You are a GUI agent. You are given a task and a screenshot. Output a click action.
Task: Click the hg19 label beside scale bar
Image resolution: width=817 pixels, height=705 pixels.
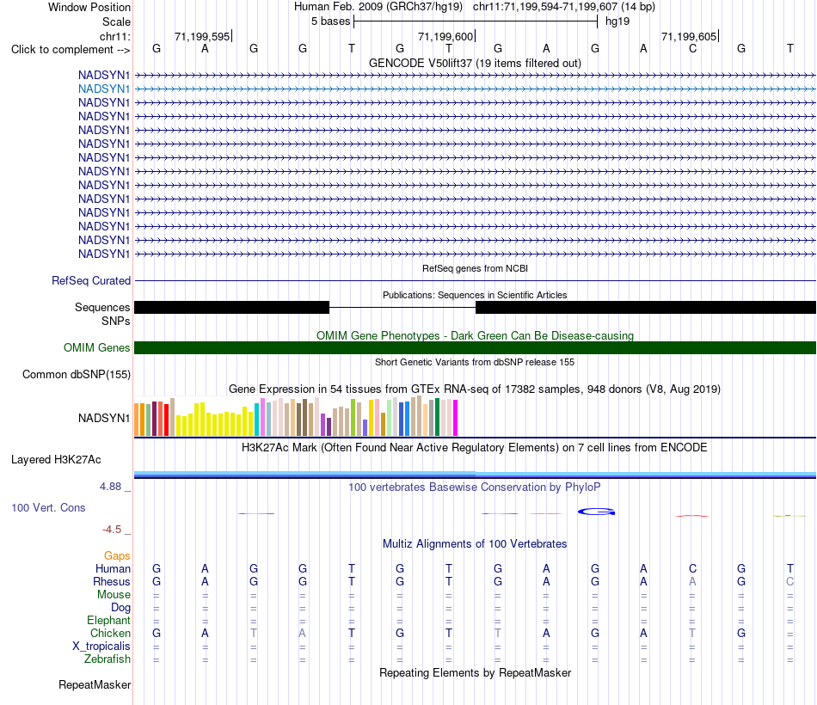(x=617, y=21)
